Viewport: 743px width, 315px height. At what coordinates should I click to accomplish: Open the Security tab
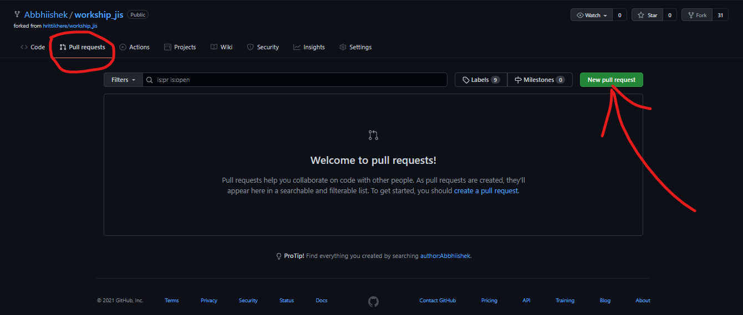coord(263,47)
